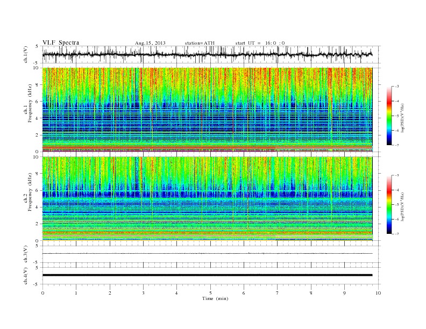Click the 'Time (min)' axis label
Screen dimensions: 426x329
(x=215, y=298)
